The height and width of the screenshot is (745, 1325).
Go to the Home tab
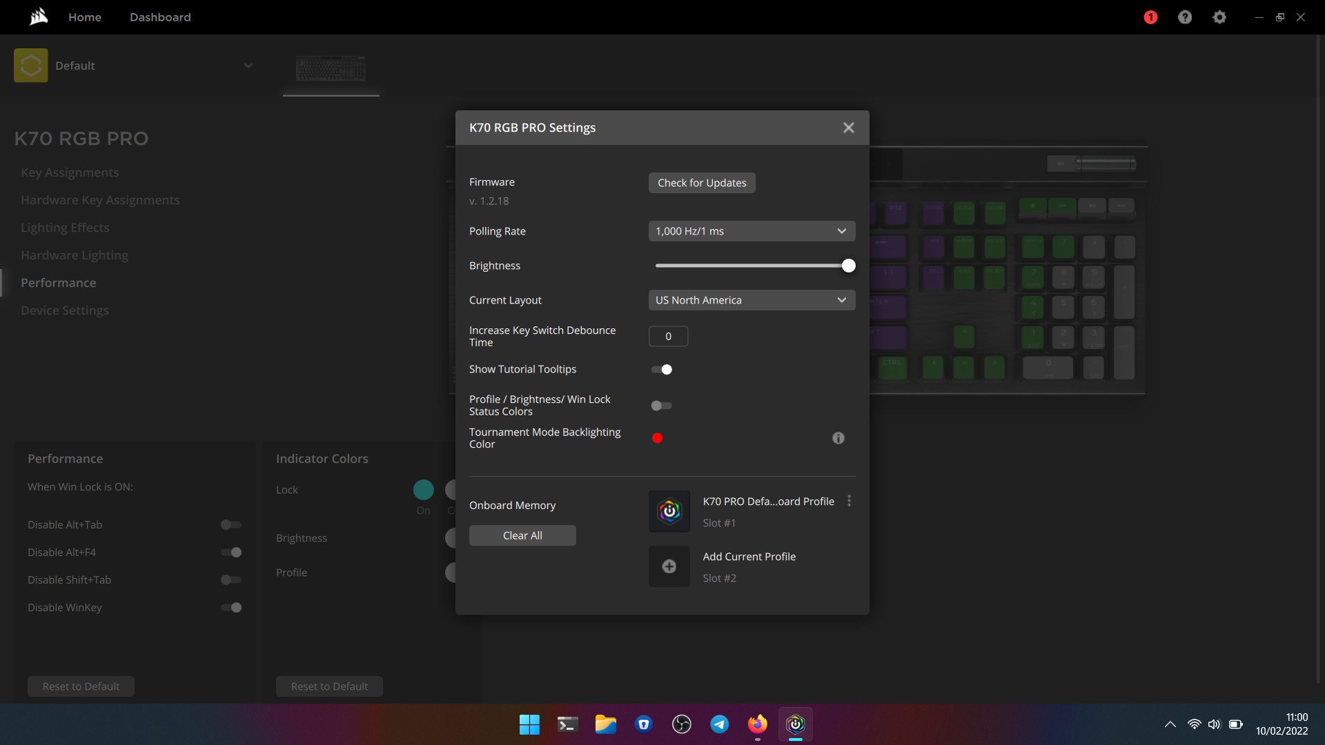[85, 17]
